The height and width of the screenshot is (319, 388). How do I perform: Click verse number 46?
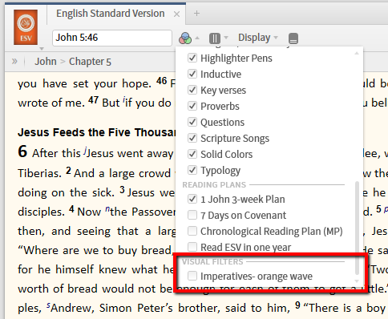(162, 81)
